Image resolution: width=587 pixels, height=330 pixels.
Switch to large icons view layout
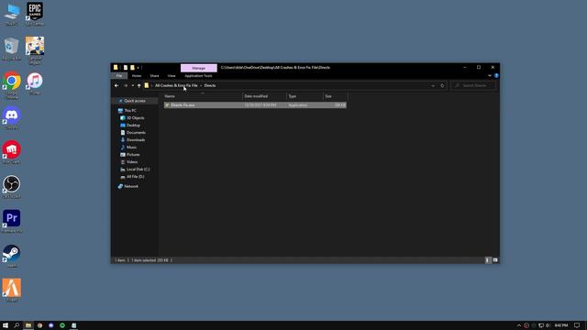(495, 260)
